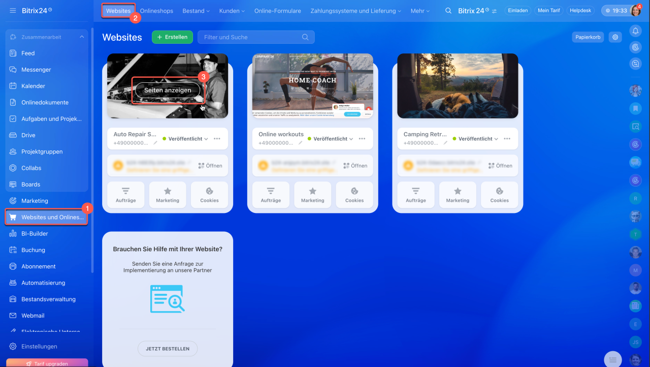The image size is (650, 367).
Task: Click the Onlinedokumente icon in sidebar
Action: (13, 103)
